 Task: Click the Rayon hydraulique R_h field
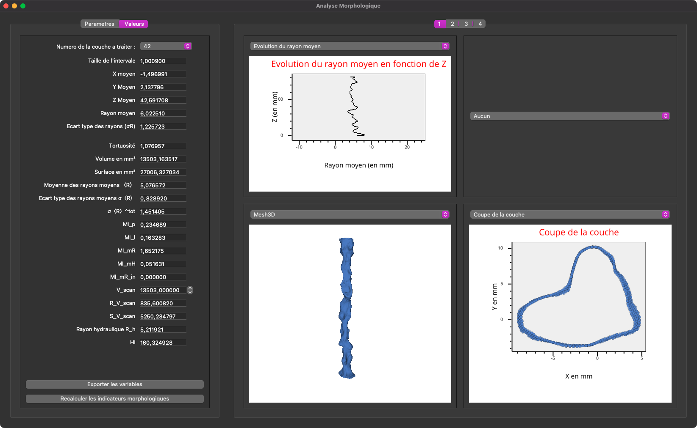click(x=162, y=329)
